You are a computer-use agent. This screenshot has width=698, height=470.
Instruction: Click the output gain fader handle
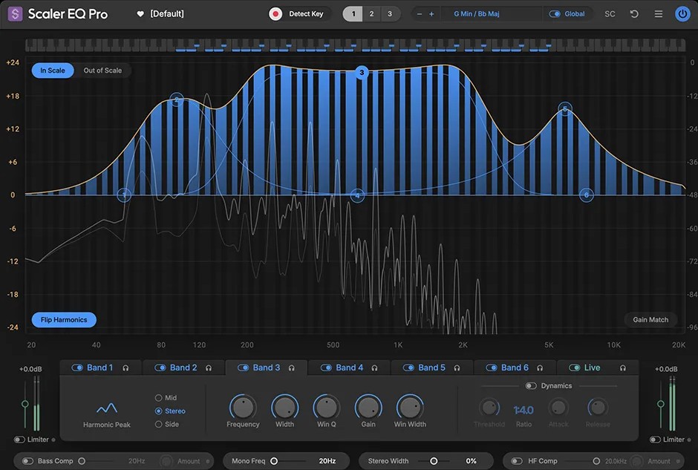(661, 404)
